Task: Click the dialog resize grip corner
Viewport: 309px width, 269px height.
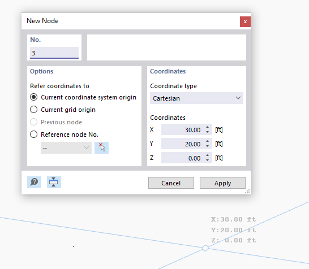Action: 247,191
